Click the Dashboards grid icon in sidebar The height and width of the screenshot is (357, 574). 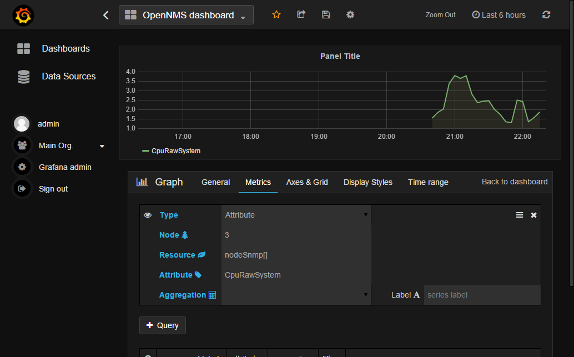click(x=23, y=48)
